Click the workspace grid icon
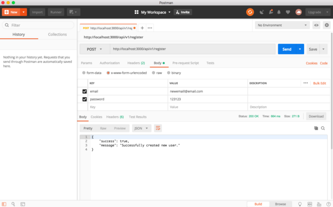Screen dimensions: 333x207 [x=137, y=12]
